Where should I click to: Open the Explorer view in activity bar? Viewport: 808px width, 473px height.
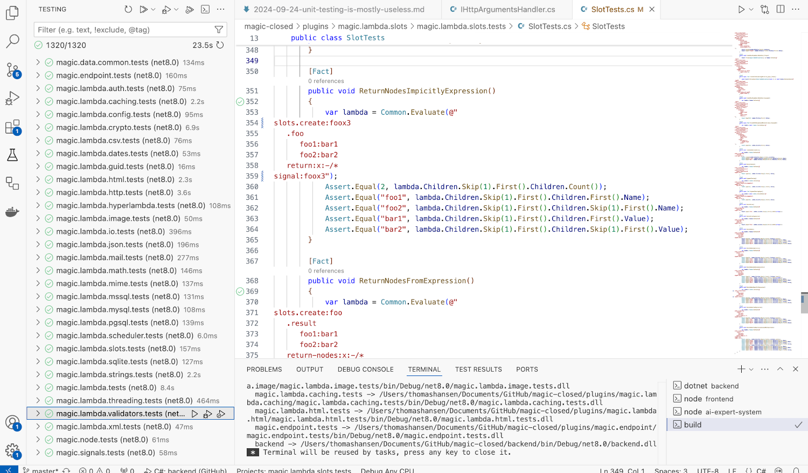tap(12, 12)
